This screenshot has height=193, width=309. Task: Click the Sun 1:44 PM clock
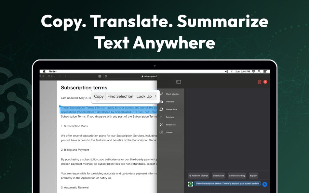coord(243,71)
